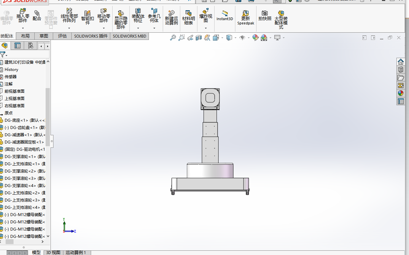The image size is (409, 255).
Task: Open View Settings dropdown arrow
Action: click(284, 38)
